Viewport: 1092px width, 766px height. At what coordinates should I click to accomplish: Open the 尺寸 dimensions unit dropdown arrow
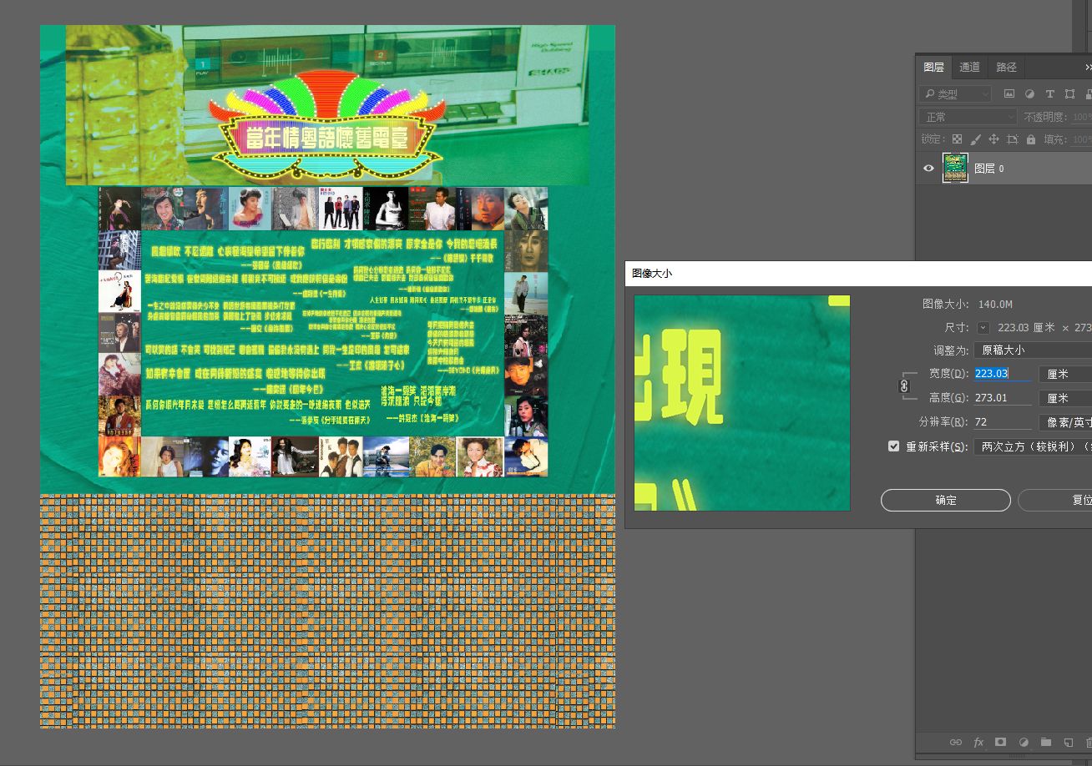(x=983, y=328)
